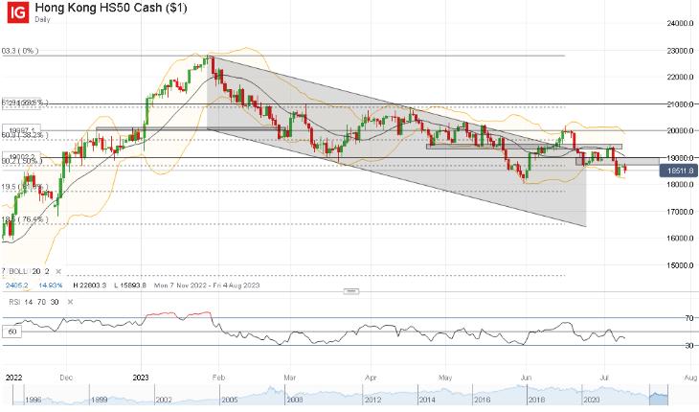Click the RSI axis value '70'
Image resolution: width=699 pixels, height=412 pixels.
[689, 318]
